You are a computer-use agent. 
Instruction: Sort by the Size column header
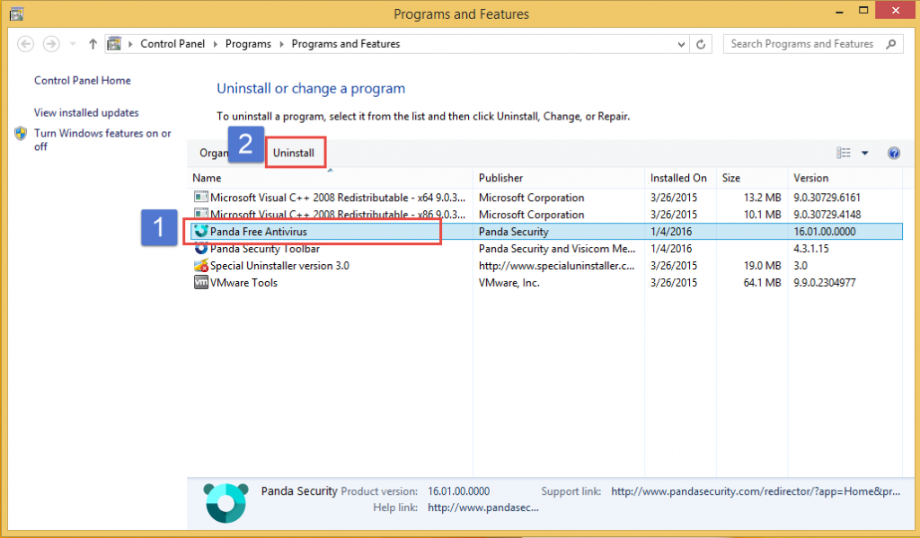(x=752, y=178)
